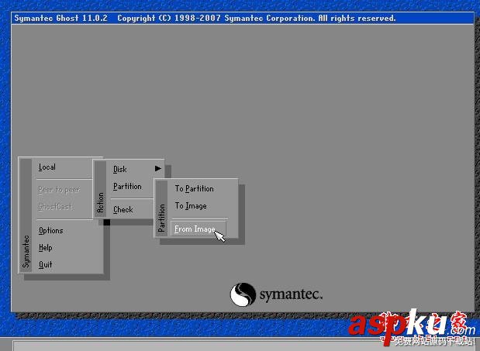Open Help in the Symantec menu
This screenshot has width=480, height=351.
pos(45,247)
